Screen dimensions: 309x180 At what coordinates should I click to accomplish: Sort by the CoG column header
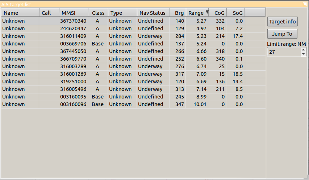(218, 13)
